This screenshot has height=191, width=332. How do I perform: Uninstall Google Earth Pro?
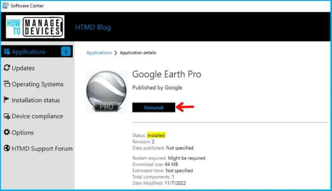(x=154, y=107)
